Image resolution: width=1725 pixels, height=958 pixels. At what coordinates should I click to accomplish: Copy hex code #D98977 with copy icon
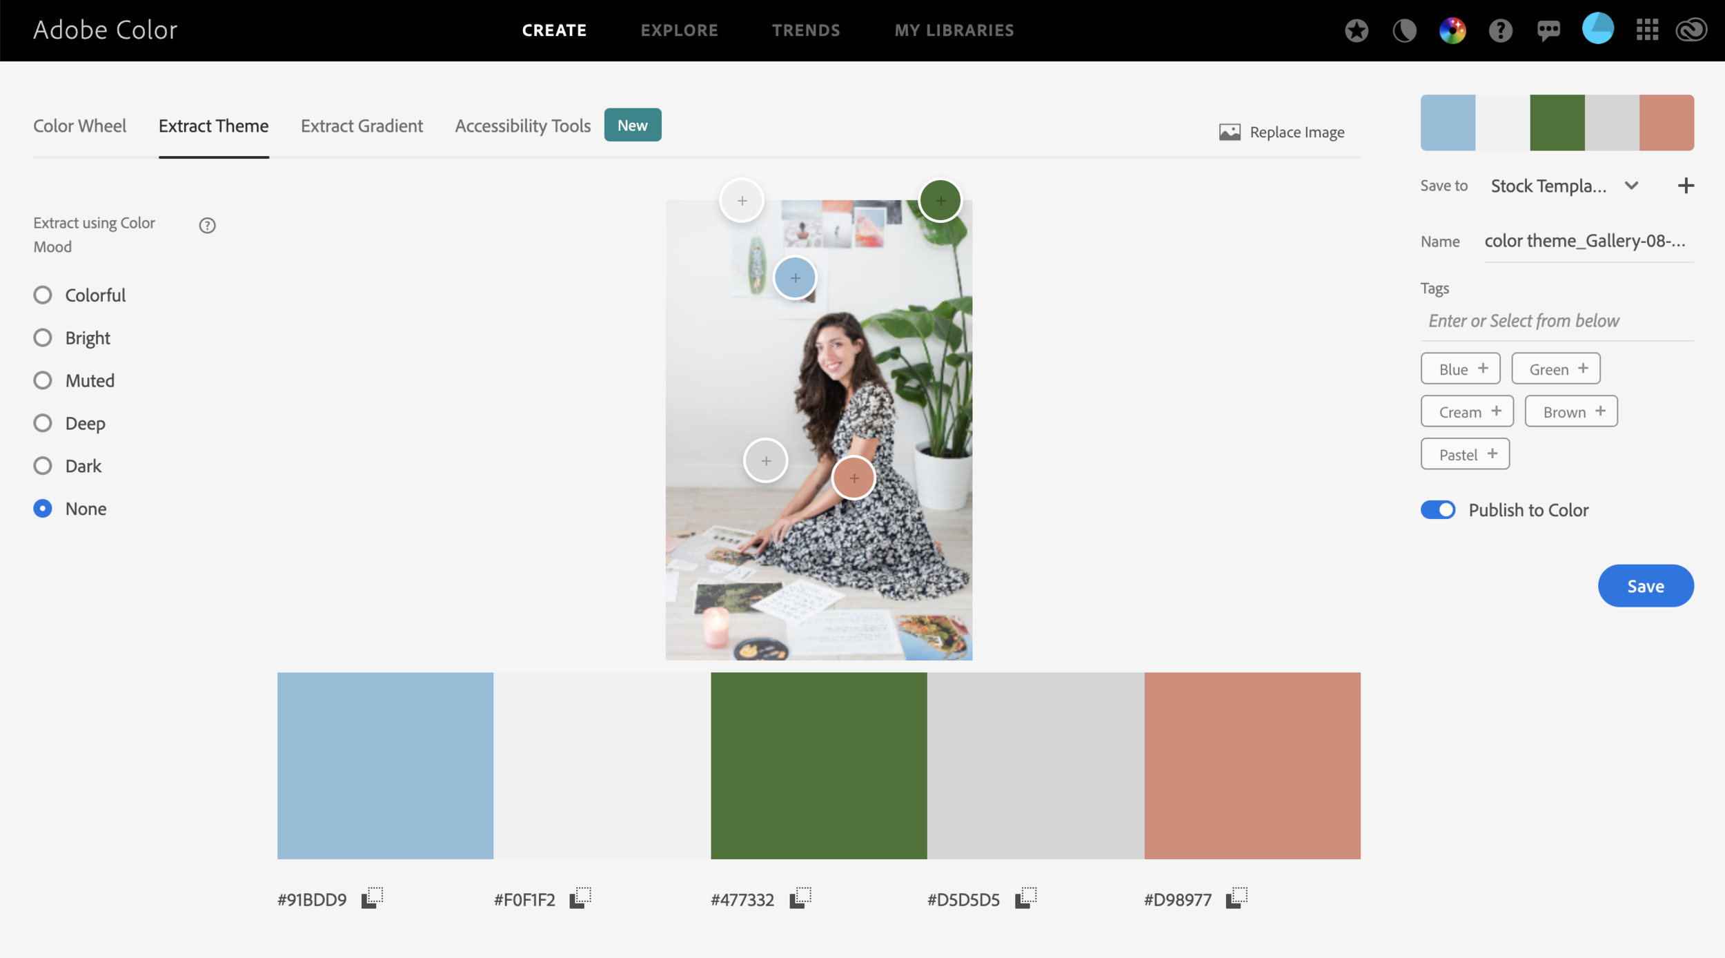coord(1236,898)
